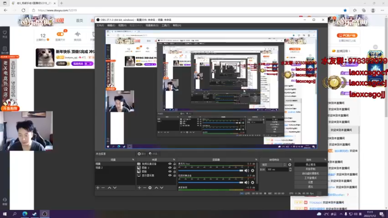This screenshot has height=218, width=388.
Task: Move source up in Sources list
Action: click(156, 188)
